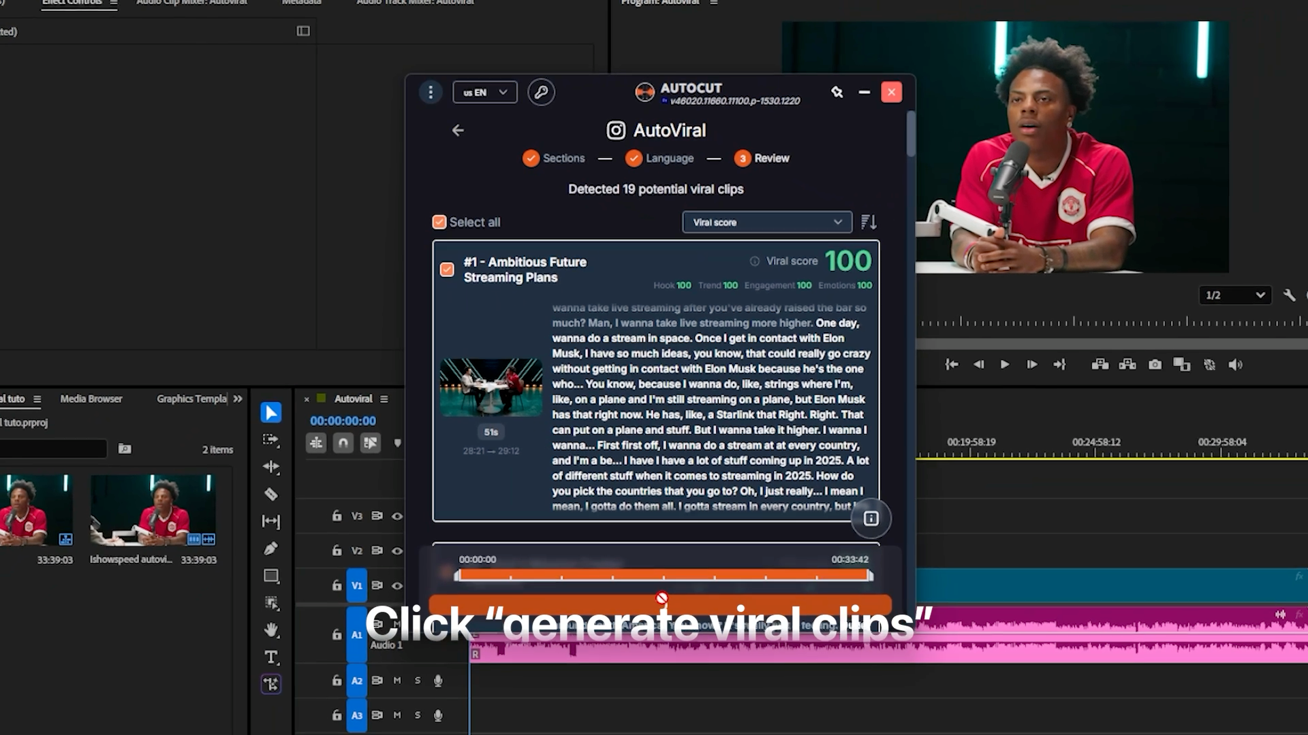Open the 1/2 playback resolution dropdown
This screenshot has width=1308, height=735.
[1234, 295]
